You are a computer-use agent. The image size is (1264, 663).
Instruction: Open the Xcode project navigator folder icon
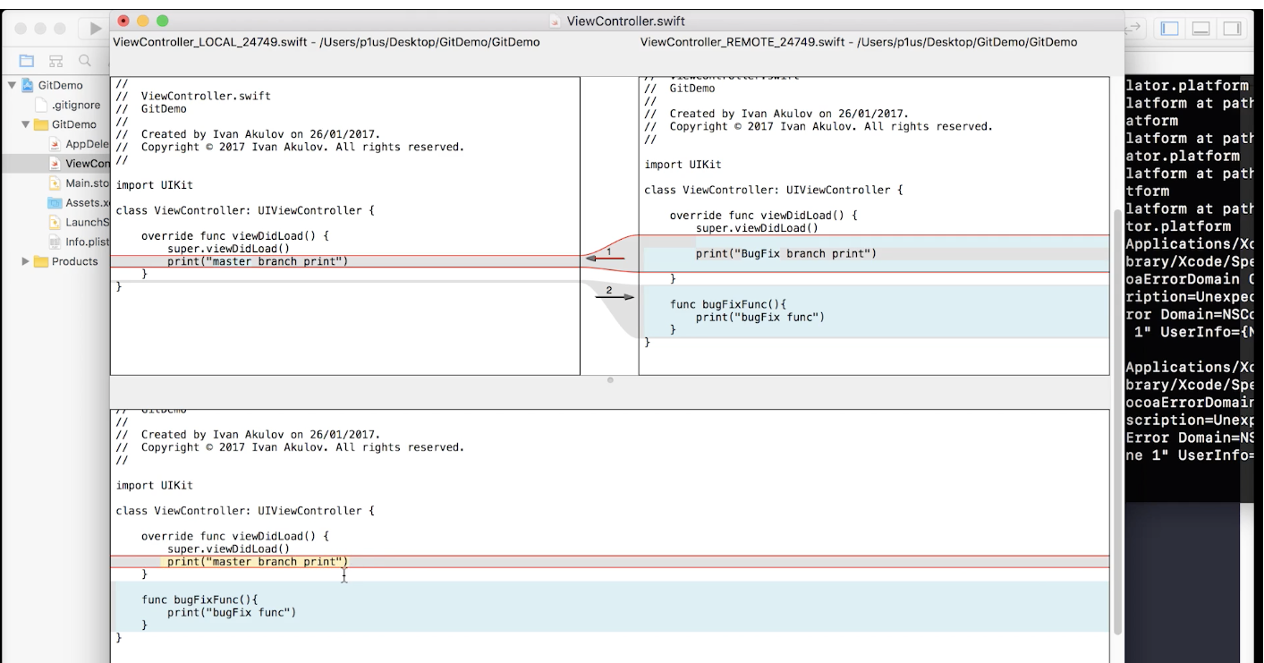(27, 61)
